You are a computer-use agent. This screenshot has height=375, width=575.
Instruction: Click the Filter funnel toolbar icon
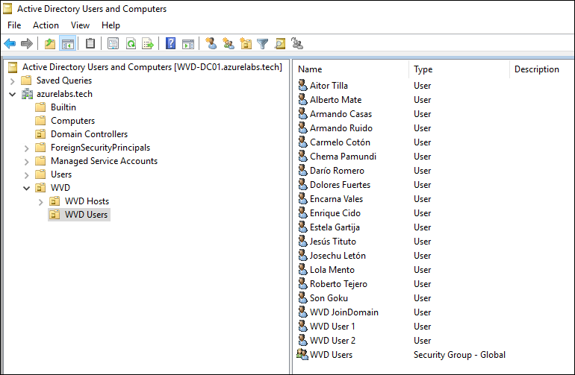(x=263, y=44)
